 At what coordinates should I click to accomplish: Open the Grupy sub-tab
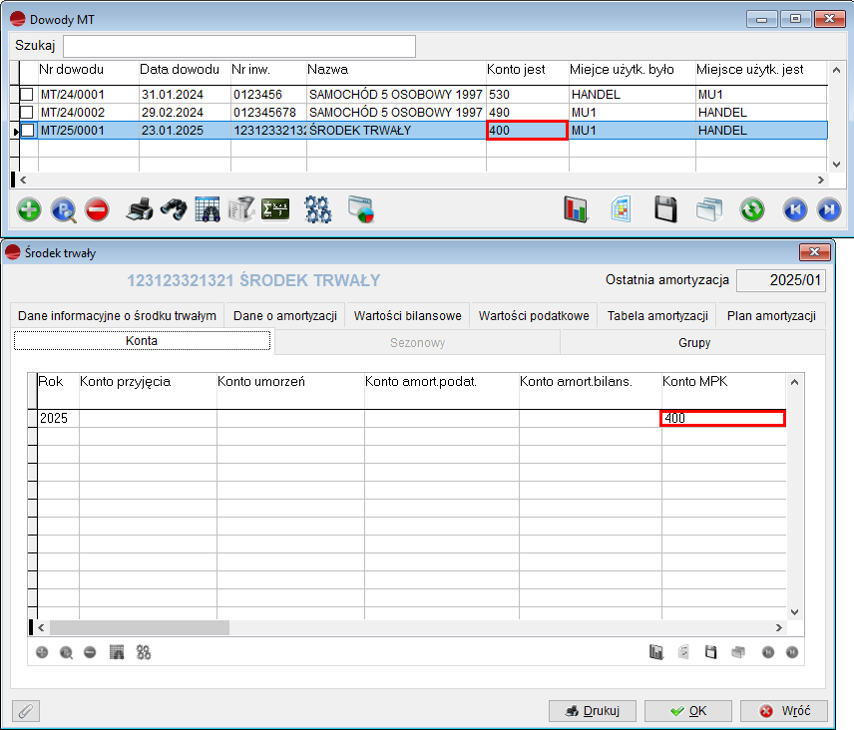pos(692,342)
